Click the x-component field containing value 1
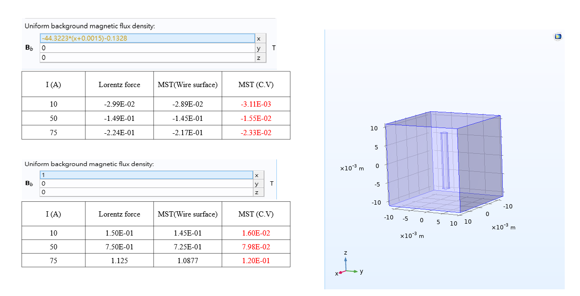Image resolution: width=580 pixels, height=296 pixels. point(146,175)
